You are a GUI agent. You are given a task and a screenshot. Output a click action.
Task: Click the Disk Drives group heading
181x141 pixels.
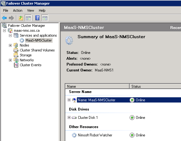pos(79,109)
